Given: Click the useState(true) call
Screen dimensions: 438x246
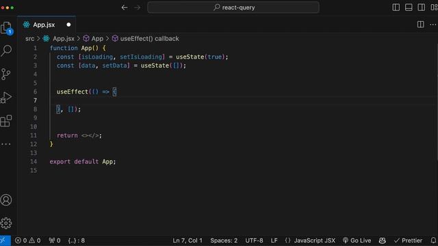Looking at the screenshot, I should tap(201, 57).
